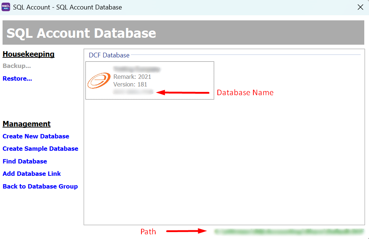Go Back to Database Group
The image size is (369, 239).
(40, 186)
